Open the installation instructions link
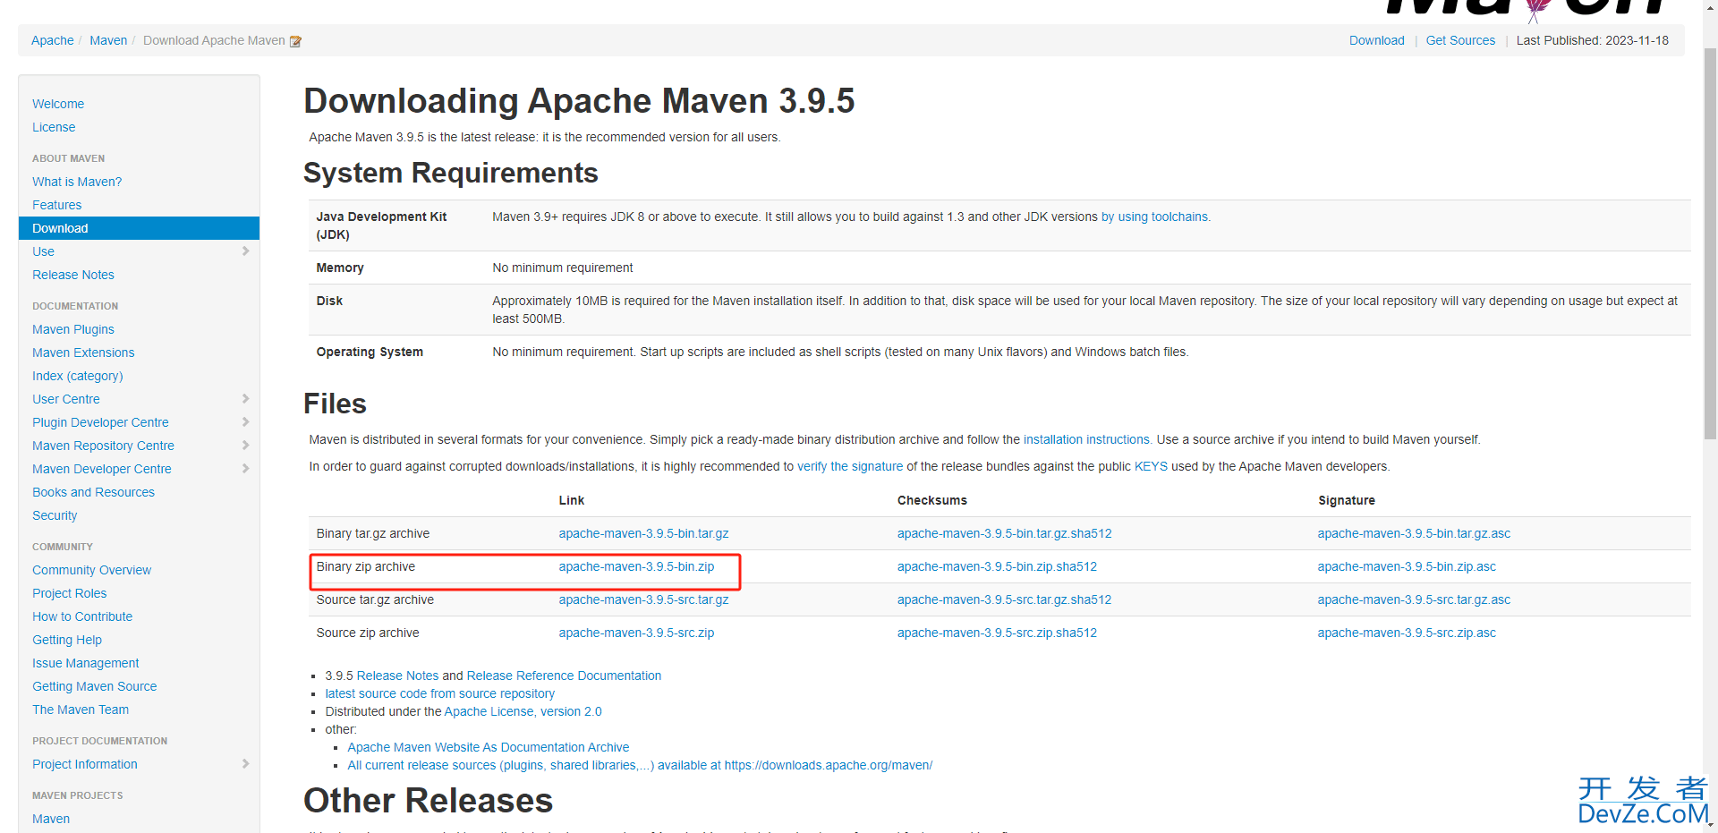The height and width of the screenshot is (833, 1718). tap(1087, 439)
